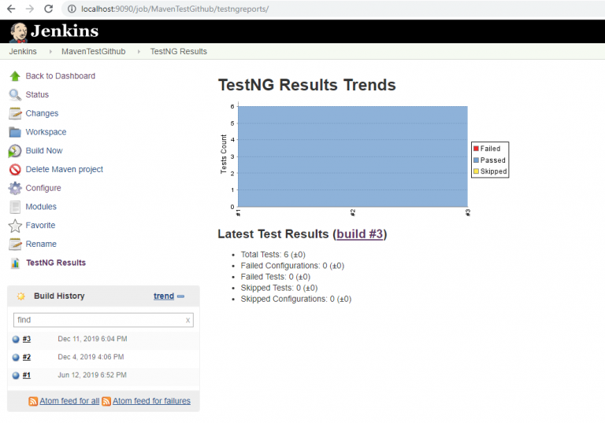Click the 'Failed Tests: 0 (±0)' line
The width and height of the screenshot is (605, 423).
click(x=276, y=277)
